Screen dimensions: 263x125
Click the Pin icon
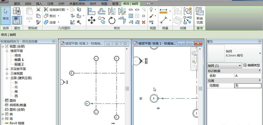[x=143, y=16]
